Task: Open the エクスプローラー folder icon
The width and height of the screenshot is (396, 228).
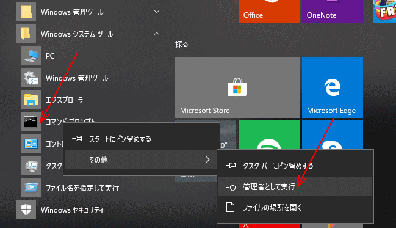Action: tap(31, 100)
